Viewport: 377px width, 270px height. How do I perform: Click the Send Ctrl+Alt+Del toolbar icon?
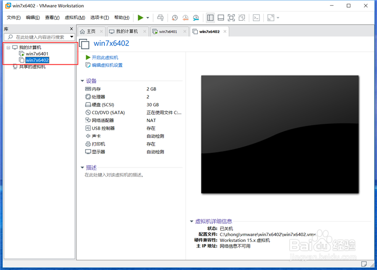click(x=160, y=17)
